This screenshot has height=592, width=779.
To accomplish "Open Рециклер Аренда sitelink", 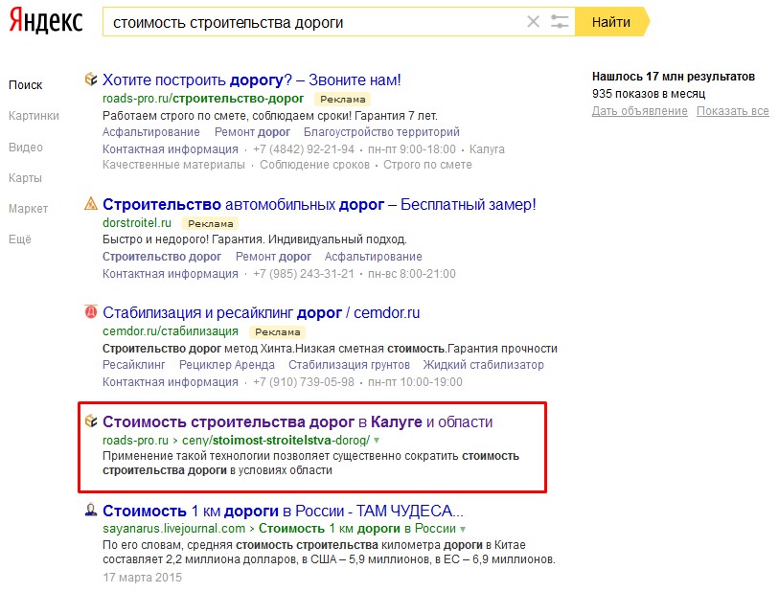I will (x=226, y=365).
